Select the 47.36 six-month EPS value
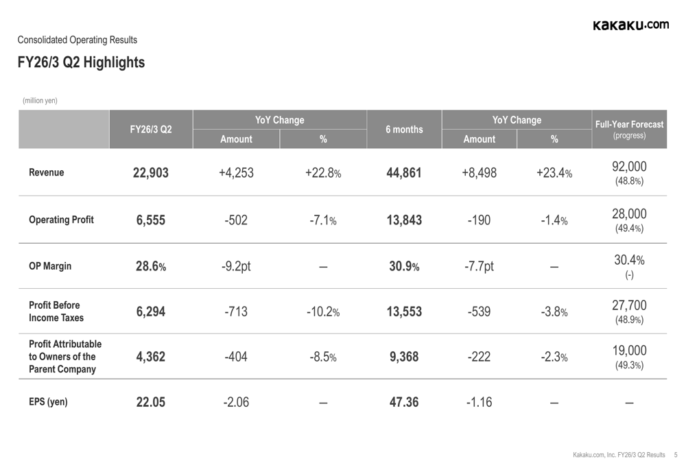 (x=404, y=402)
